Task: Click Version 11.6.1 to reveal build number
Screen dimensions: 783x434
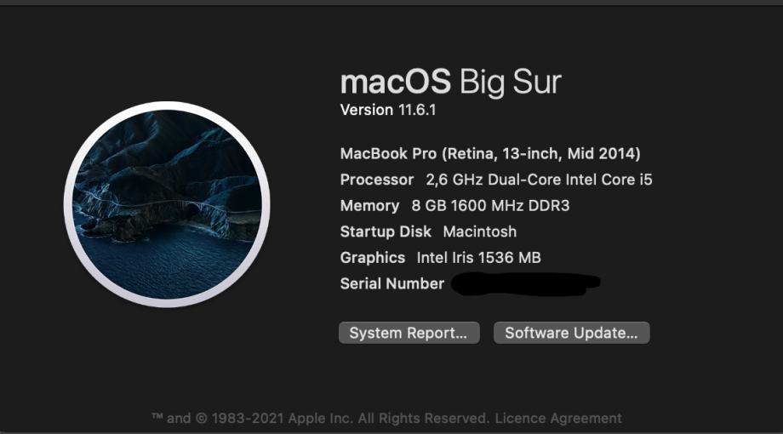Action: [388, 110]
